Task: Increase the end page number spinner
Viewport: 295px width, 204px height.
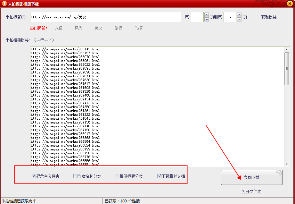Action: coord(239,15)
